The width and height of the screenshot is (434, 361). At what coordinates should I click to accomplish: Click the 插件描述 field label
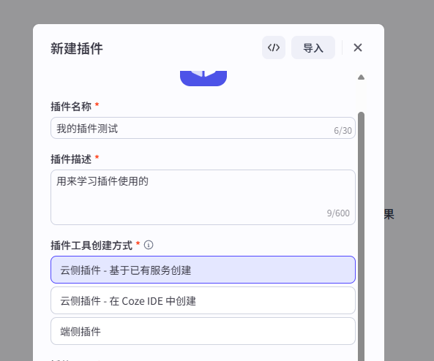[x=71, y=159]
